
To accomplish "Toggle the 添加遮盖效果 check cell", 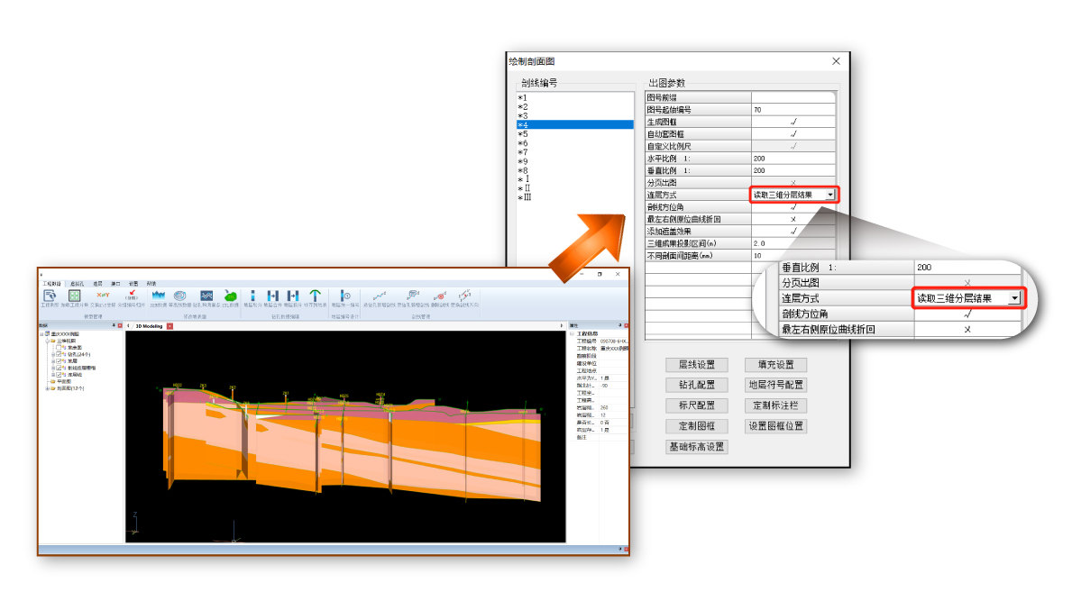I will click(x=793, y=232).
